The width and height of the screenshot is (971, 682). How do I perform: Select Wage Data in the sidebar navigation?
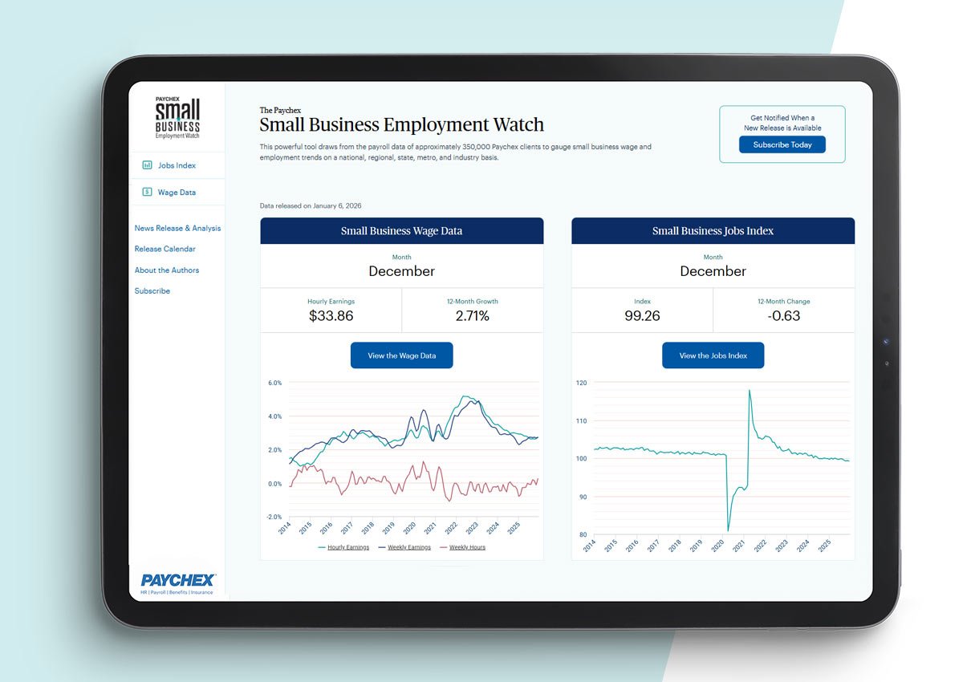point(178,192)
